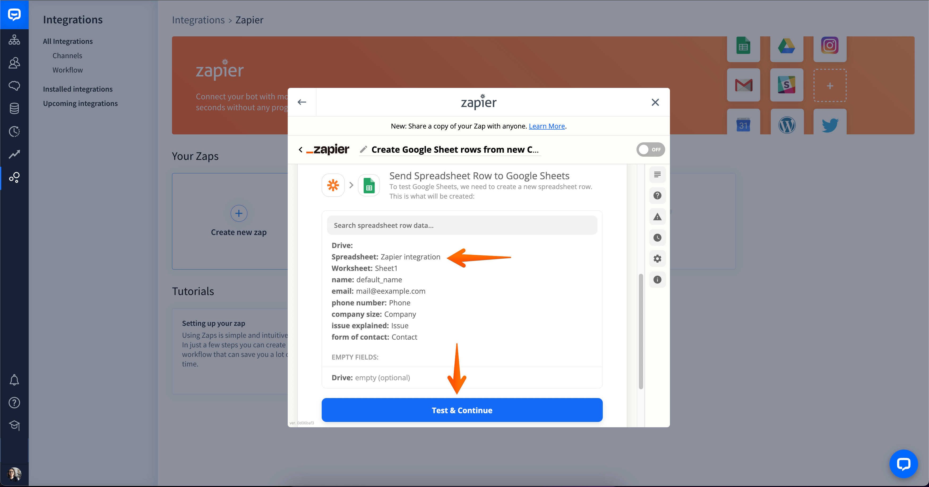
Task: Click the Spreadsheet: Zapier integration row
Action: pos(386,257)
